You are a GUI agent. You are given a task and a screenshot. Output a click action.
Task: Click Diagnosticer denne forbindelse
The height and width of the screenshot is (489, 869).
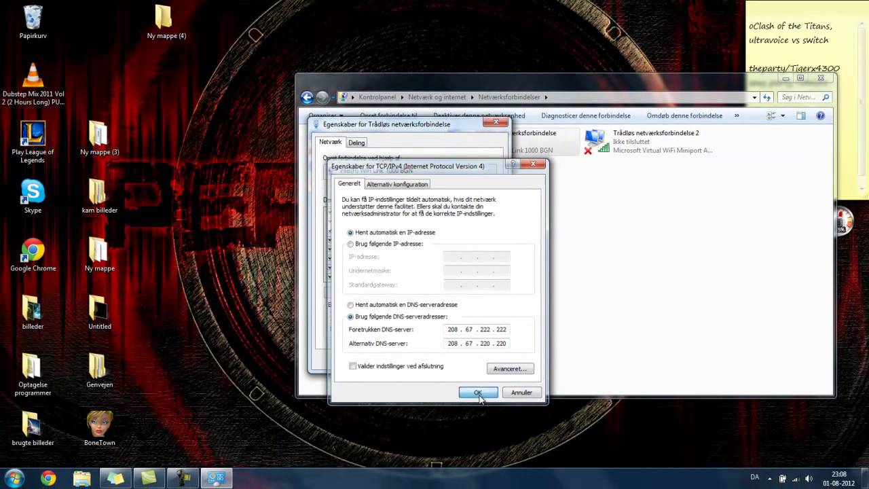click(x=586, y=115)
